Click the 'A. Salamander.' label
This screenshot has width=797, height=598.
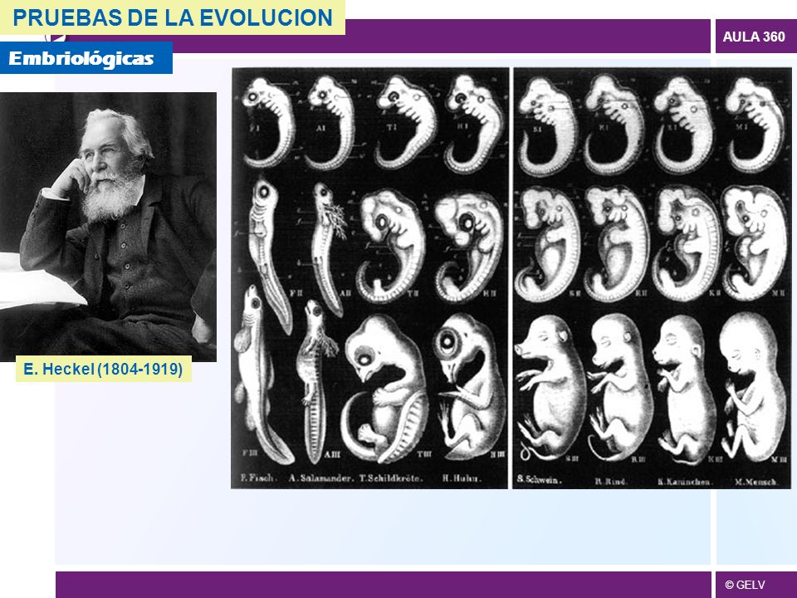tap(320, 478)
